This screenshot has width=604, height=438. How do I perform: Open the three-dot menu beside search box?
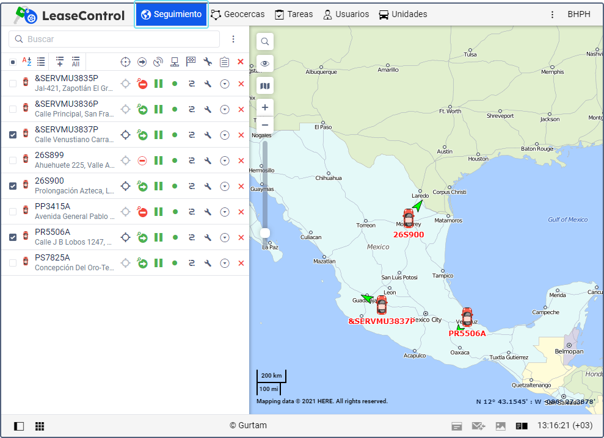click(x=233, y=39)
